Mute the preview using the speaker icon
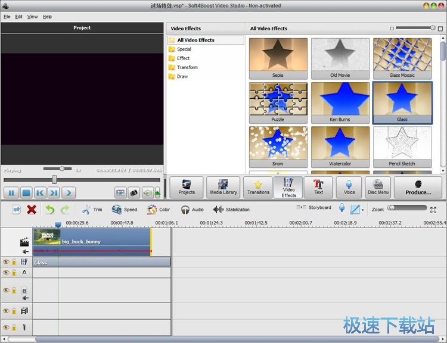The image size is (447, 343). click(x=148, y=193)
